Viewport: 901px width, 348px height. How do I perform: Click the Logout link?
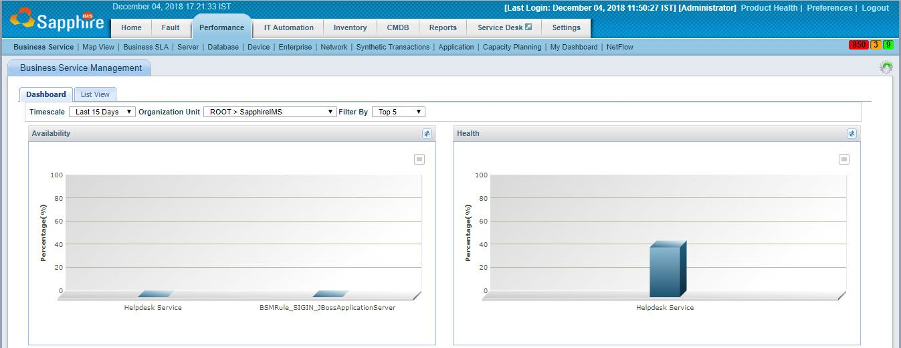875,8
